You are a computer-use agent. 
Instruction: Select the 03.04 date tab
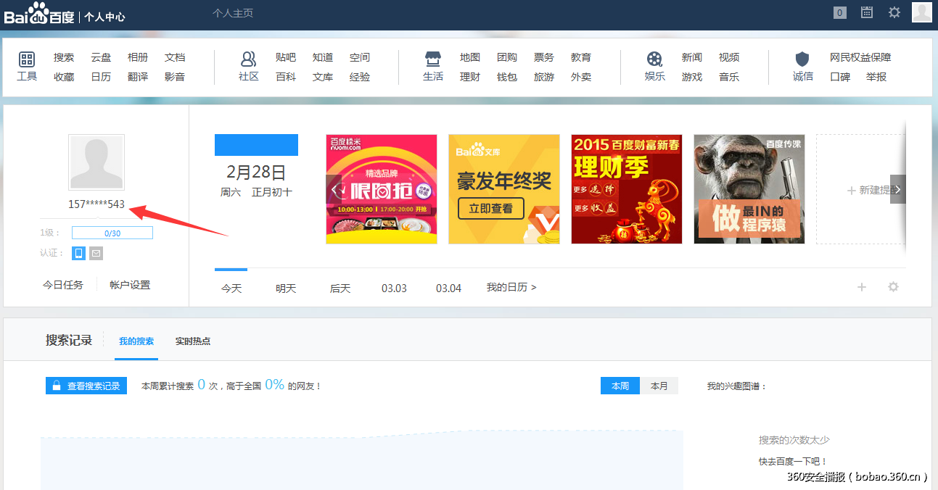tap(448, 288)
